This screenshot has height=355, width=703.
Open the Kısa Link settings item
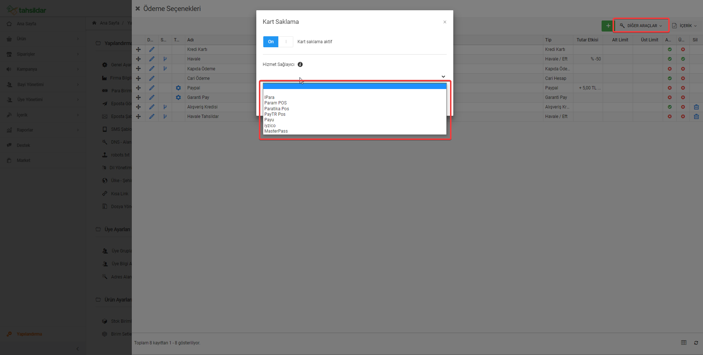click(119, 194)
